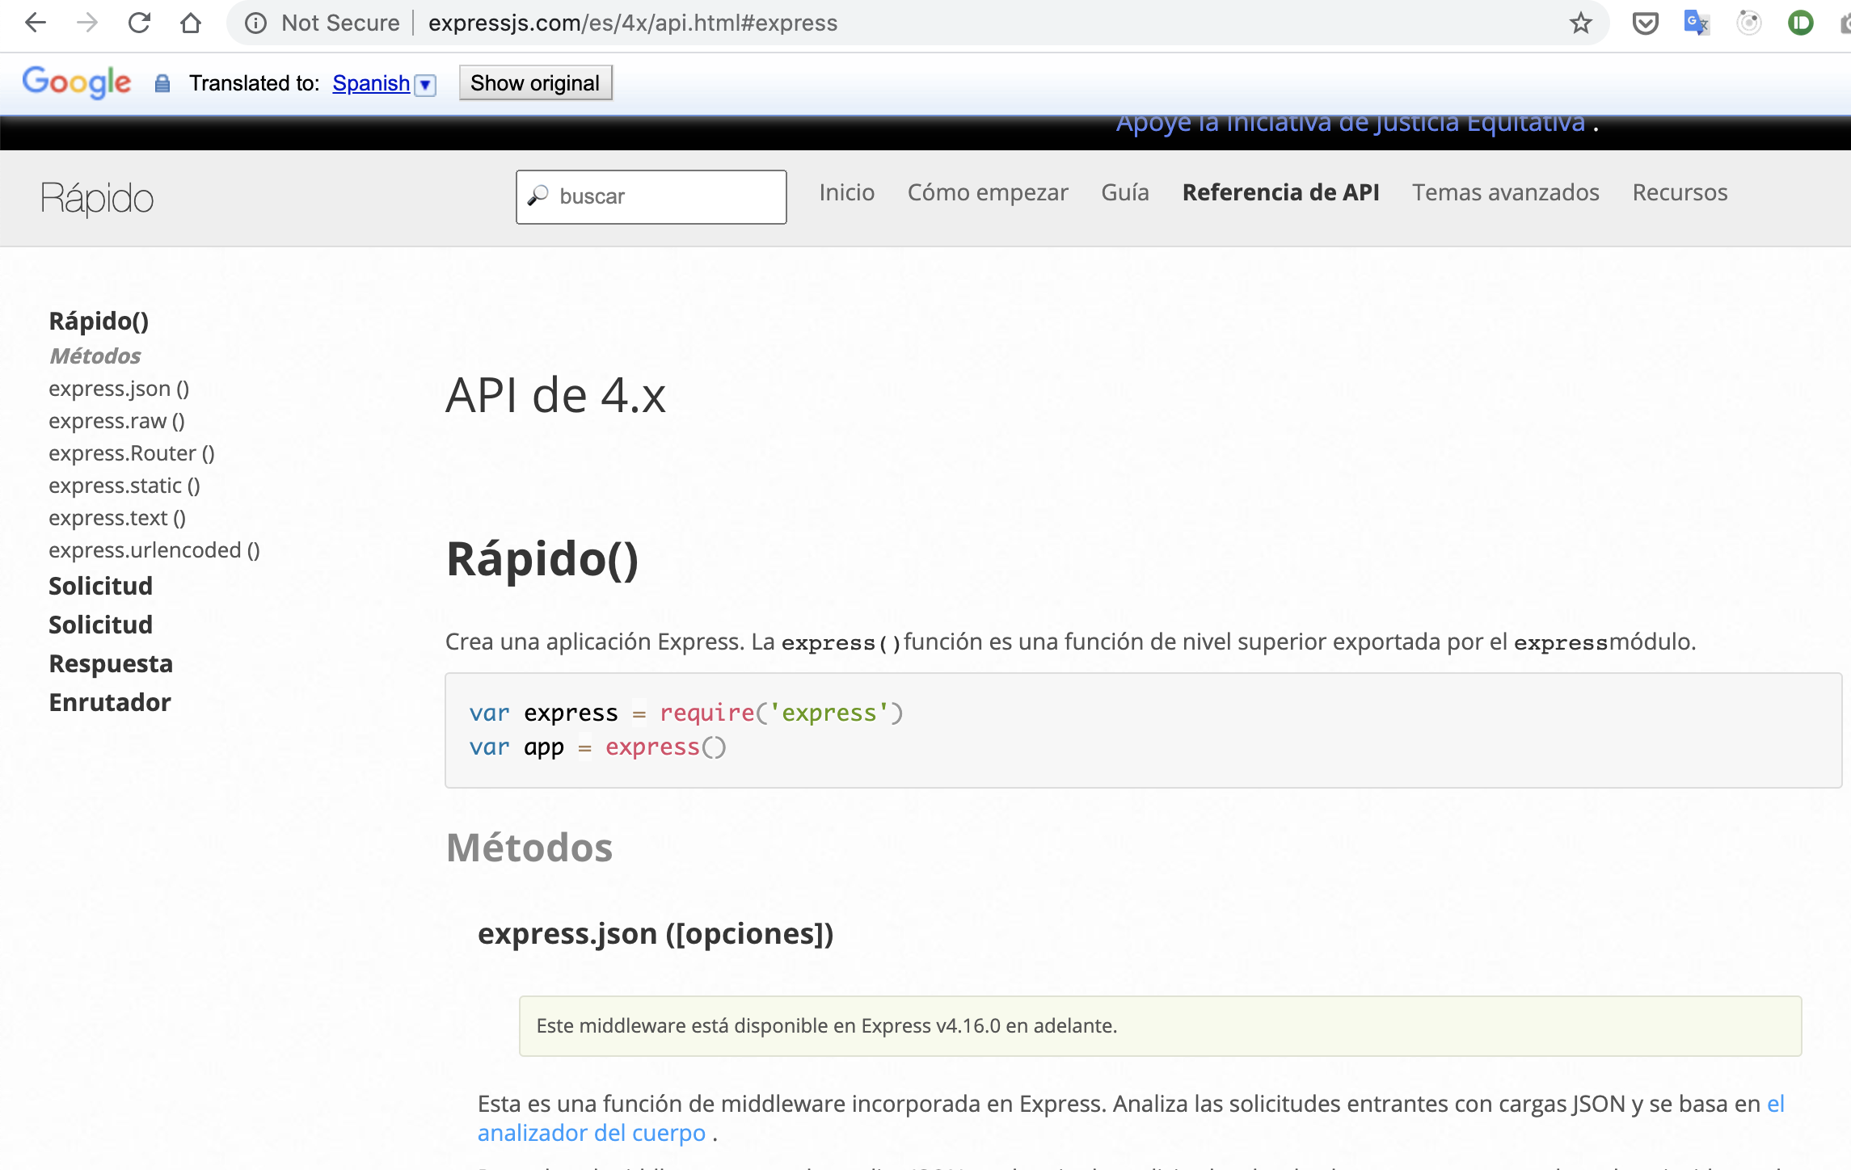
Task: Open the Spanish language dropdown
Action: click(425, 83)
